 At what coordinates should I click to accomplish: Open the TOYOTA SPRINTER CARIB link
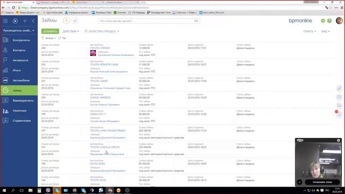point(104,65)
